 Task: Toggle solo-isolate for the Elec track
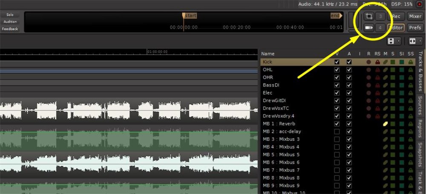401,93
